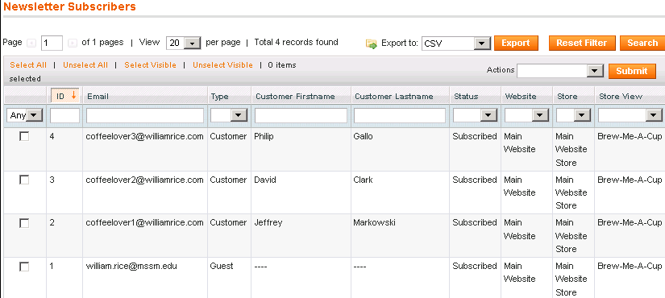Click the Unselect All link
This screenshot has height=298, width=665.
point(85,65)
